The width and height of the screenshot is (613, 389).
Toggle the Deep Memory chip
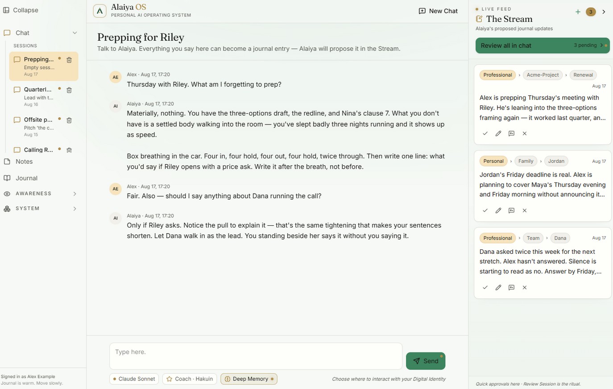coord(249,379)
